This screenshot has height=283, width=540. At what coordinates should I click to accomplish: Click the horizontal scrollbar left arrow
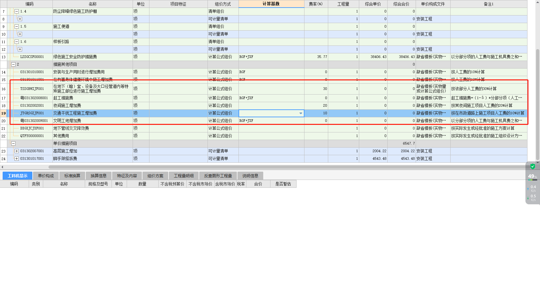pyautogui.click(x=2, y=167)
